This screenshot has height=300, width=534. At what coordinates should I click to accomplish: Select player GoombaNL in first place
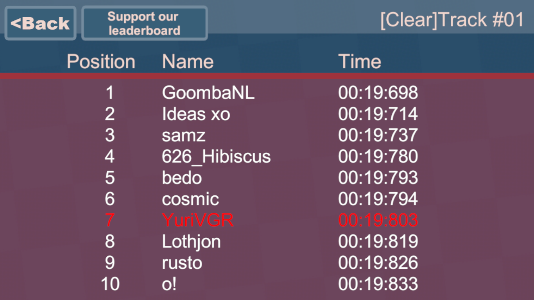pyautogui.click(x=208, y=93)
